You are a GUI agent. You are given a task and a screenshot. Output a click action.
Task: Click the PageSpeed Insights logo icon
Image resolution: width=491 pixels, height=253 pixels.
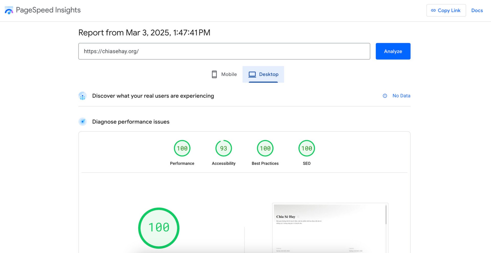tap(9, 10)
